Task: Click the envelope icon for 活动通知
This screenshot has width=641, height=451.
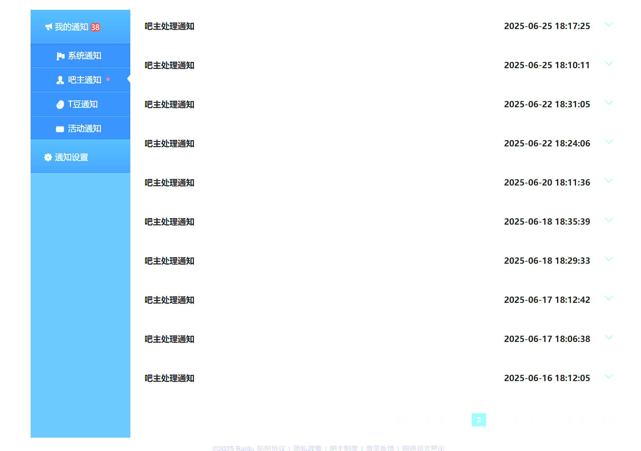Action: coord(60,129)
